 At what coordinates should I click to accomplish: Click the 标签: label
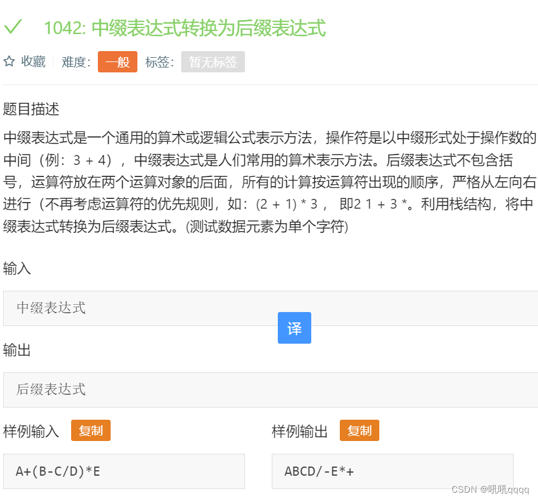159,62
